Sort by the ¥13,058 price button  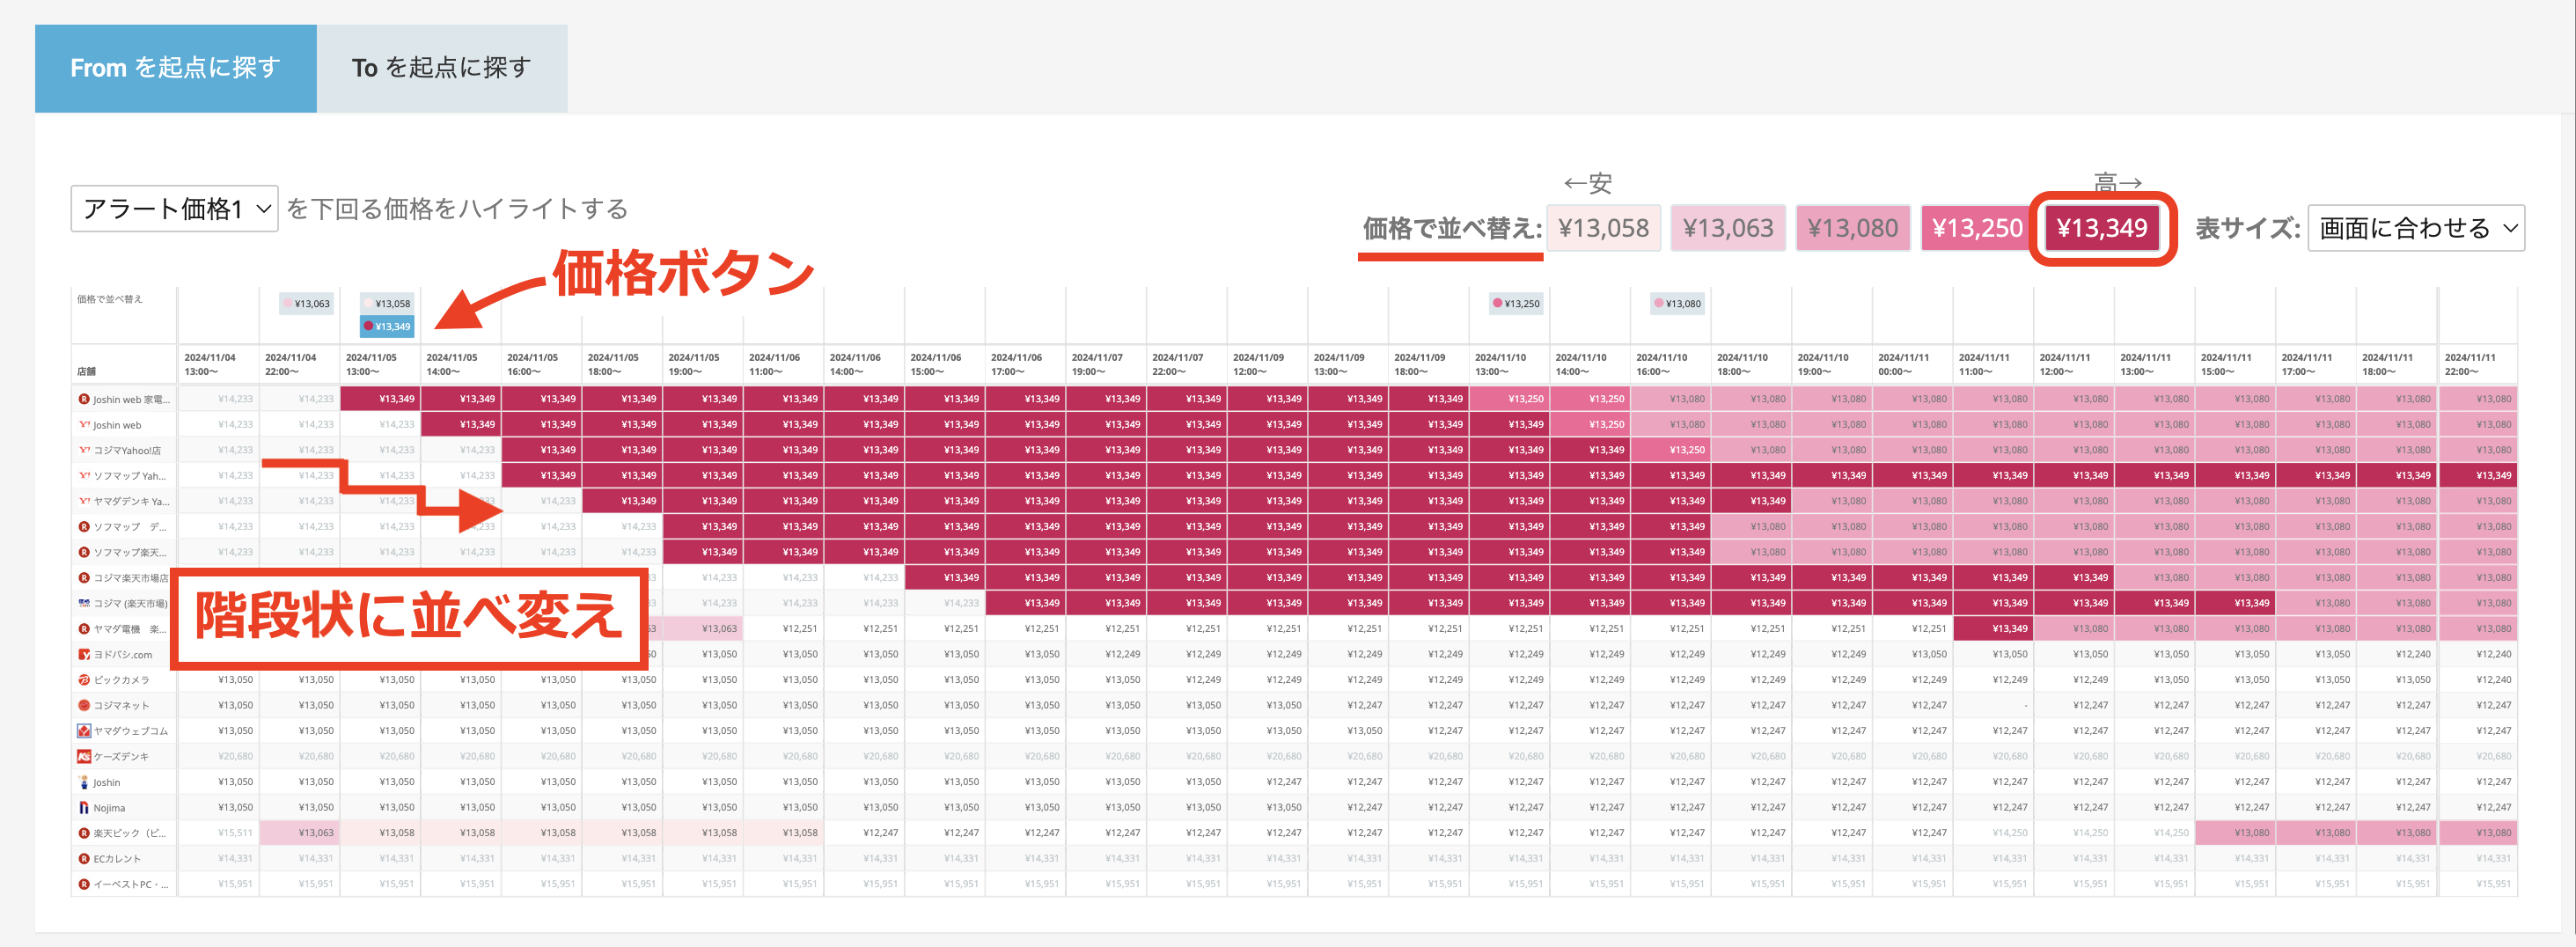[x=1603, y=229]
